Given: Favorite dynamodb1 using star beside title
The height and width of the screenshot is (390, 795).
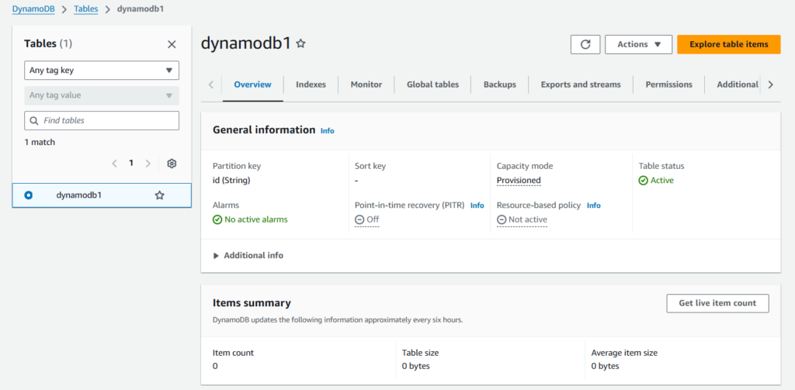Looking at the screenshot, I should pos(301,44).
